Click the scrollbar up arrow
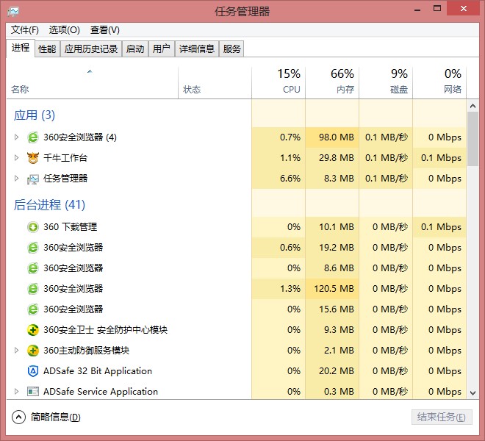 (x=473, y=106)
